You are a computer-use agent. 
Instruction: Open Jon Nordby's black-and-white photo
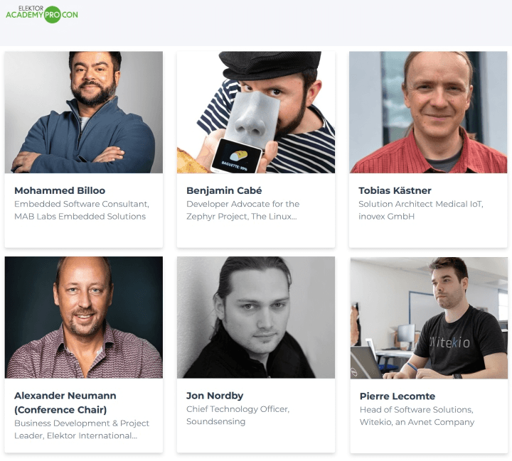[256, 318]
